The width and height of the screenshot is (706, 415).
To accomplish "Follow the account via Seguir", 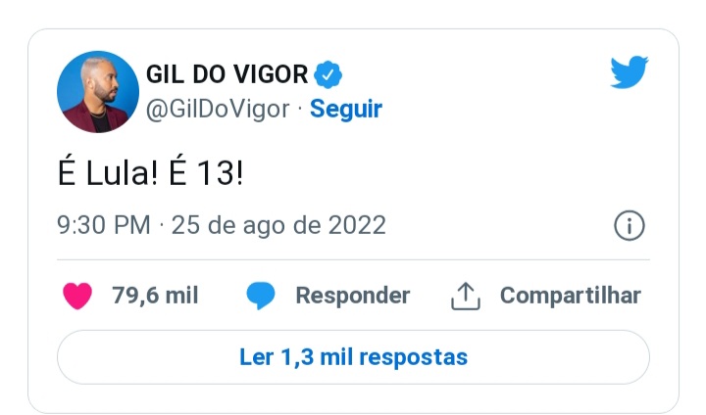I will click(x=346, y=110).
